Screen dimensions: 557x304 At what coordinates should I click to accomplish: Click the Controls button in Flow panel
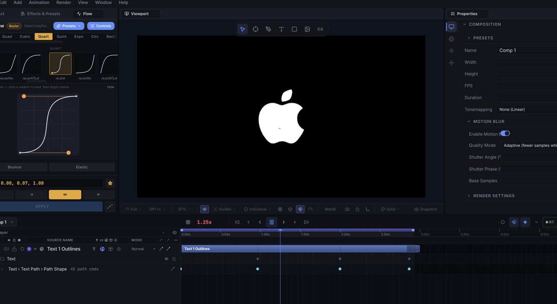point(101,26)
